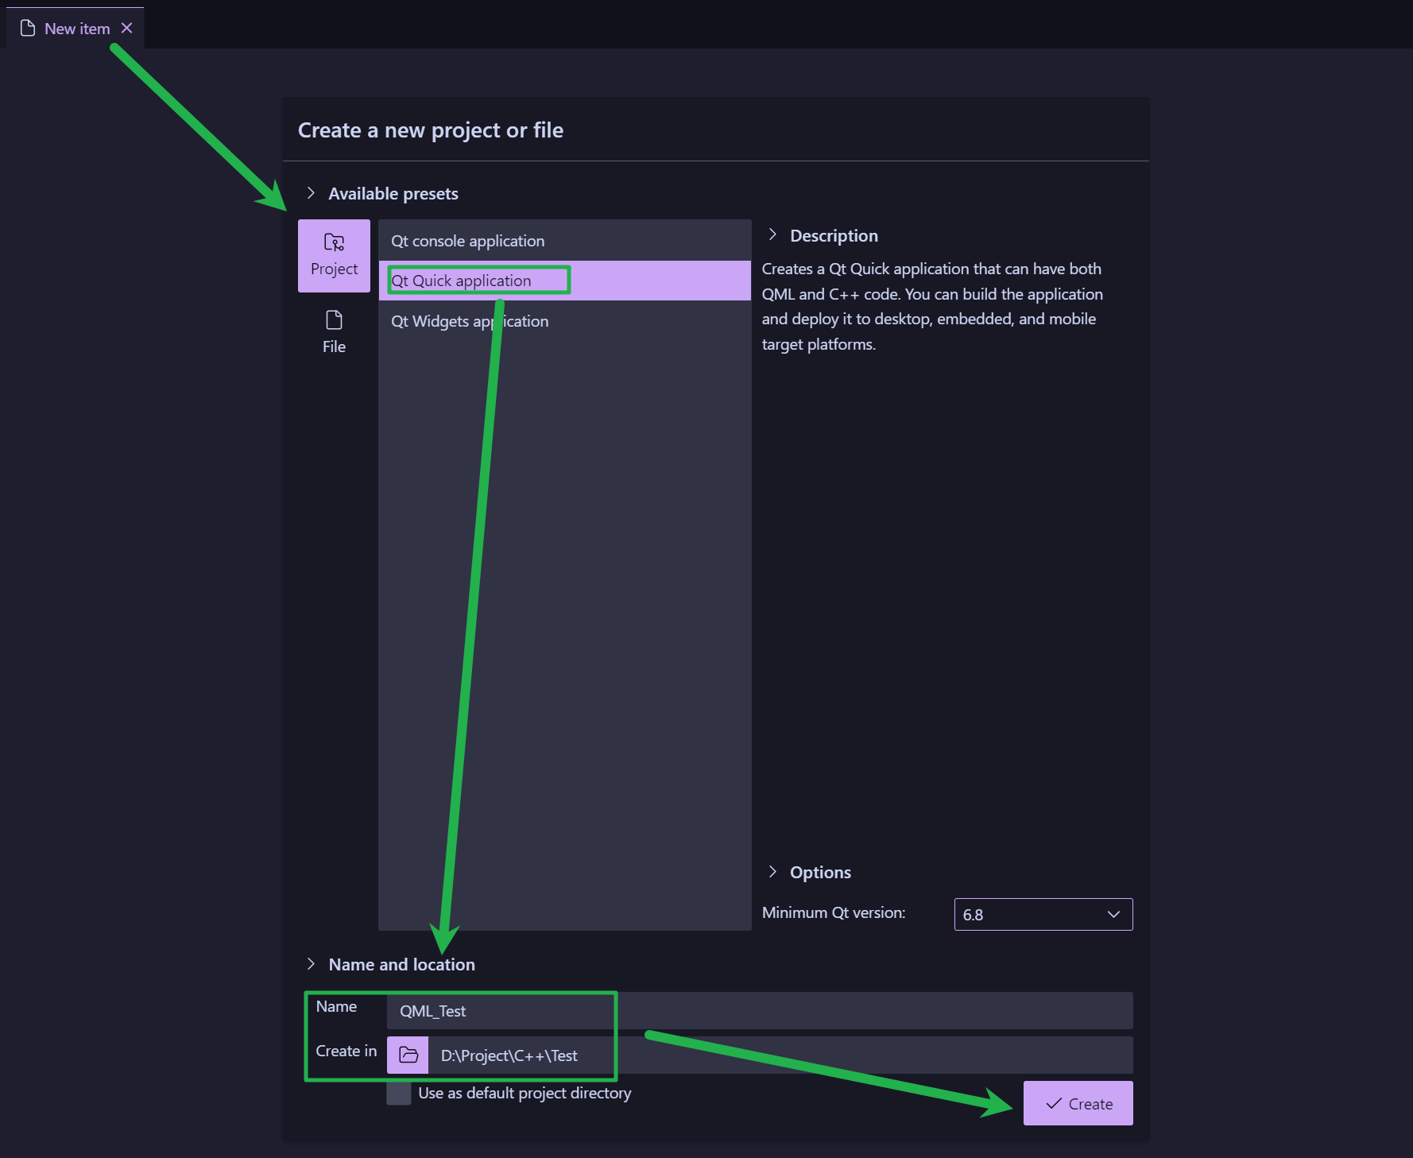Click the Minimum Qt version dropdown arrow
The image size is (1413, 1158).
tap(1113, 914)
